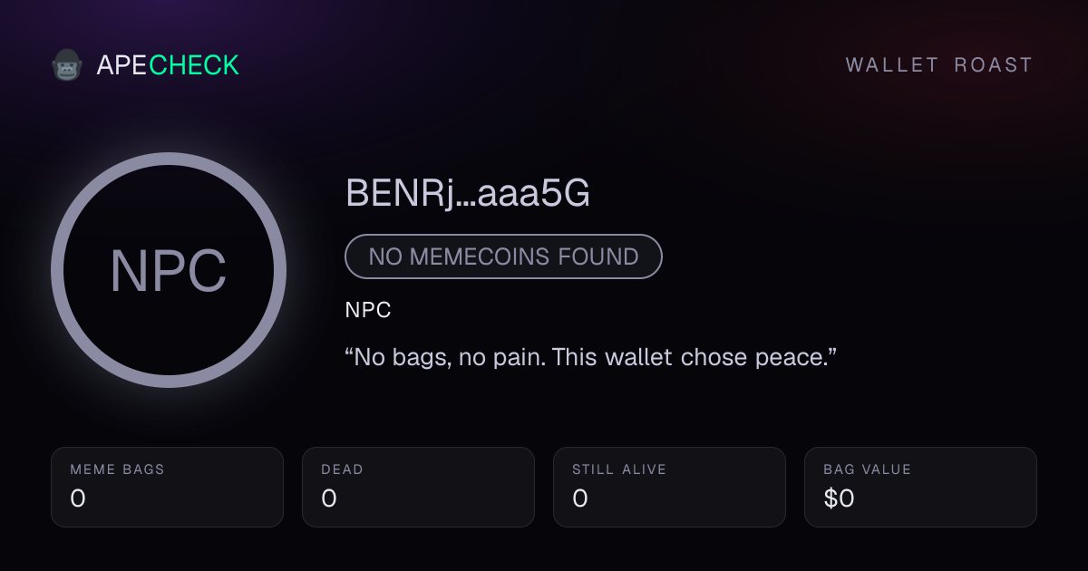Click the DEAD count value 0
The height and width of the screenshot is (571, 1088).
click(329, 498)
